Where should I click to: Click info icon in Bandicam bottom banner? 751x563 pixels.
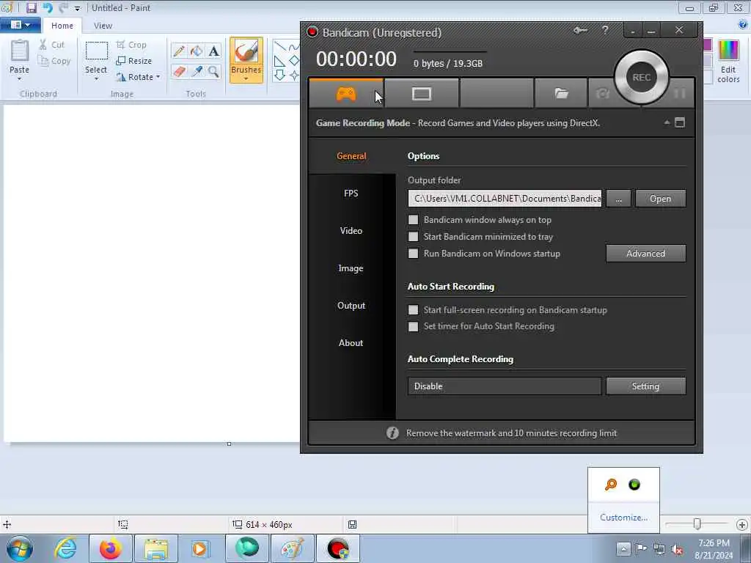(x=392, y=433)
